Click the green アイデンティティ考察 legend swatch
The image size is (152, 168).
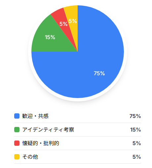[x=17, y=130]
